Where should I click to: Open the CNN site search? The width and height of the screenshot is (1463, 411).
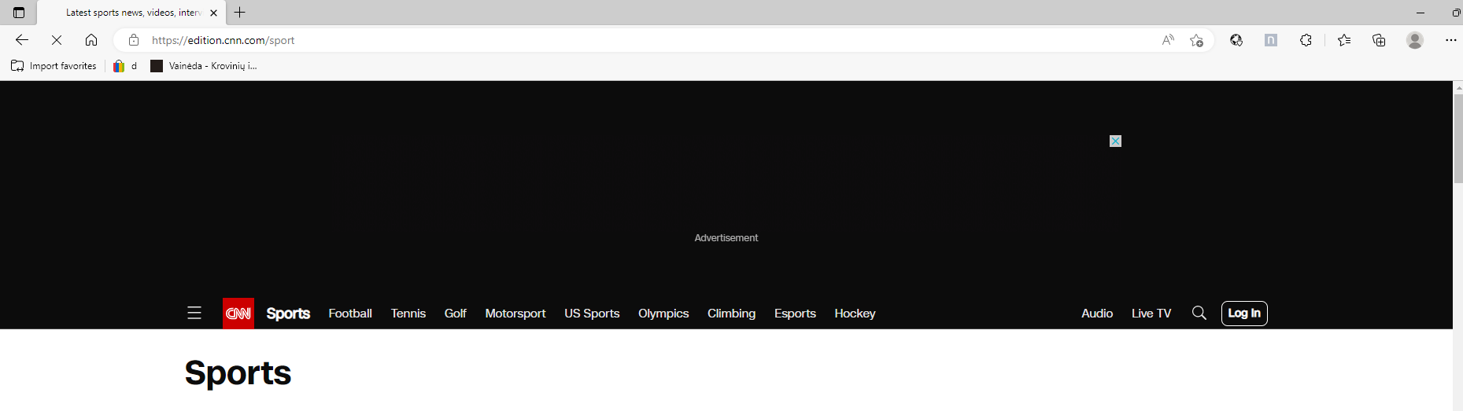point(1199,313)
